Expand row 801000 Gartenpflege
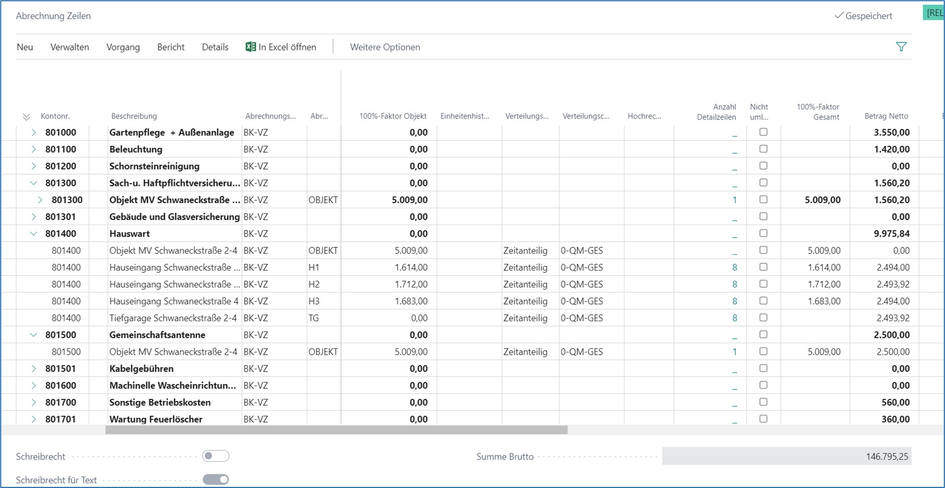This screenshot has height=488, width=945. [x=34, y=133]
